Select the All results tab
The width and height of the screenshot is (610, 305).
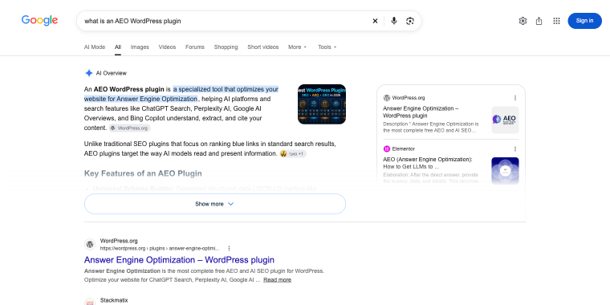[118, 47]
